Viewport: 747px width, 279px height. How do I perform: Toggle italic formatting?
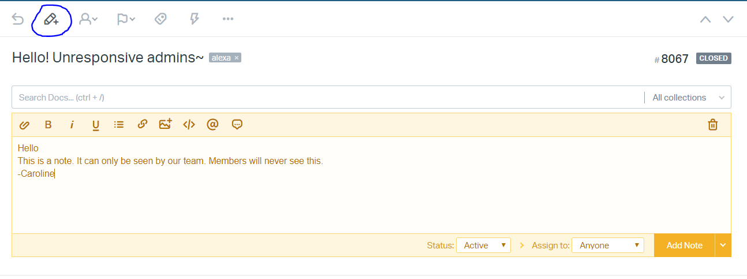(72, 124)
